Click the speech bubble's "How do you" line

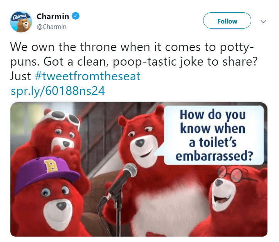tap(213, 115)
